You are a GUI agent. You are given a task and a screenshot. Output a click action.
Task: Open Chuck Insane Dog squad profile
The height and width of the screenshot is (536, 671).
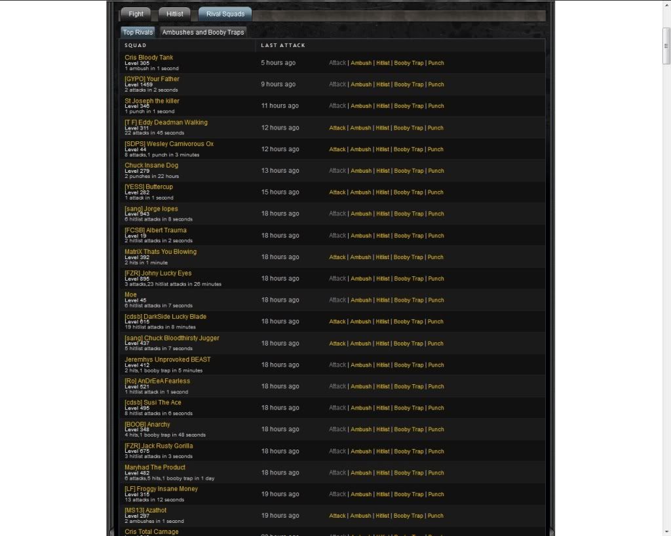151,165
